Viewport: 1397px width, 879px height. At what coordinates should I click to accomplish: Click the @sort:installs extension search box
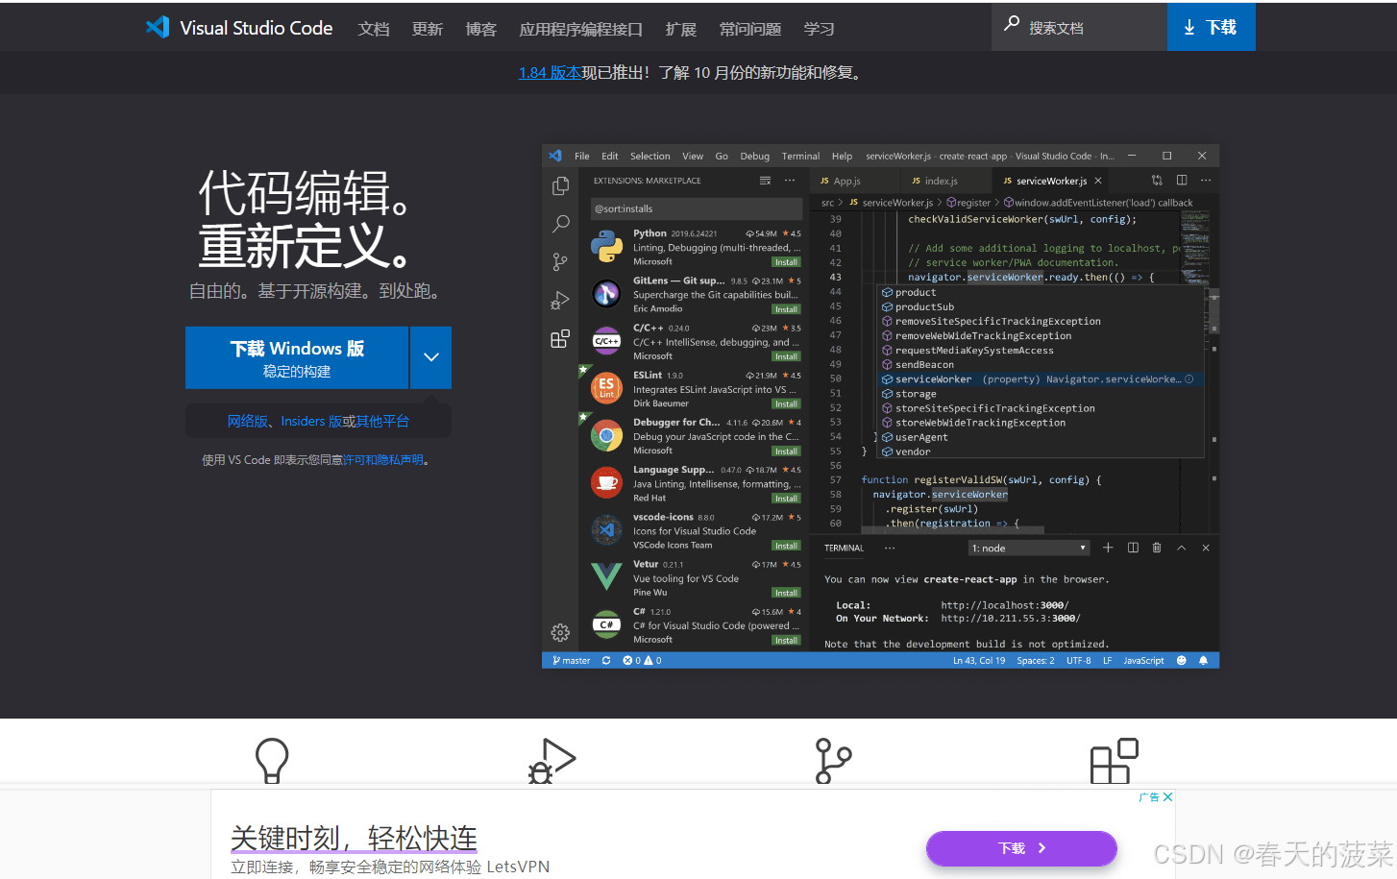[697, 208]
